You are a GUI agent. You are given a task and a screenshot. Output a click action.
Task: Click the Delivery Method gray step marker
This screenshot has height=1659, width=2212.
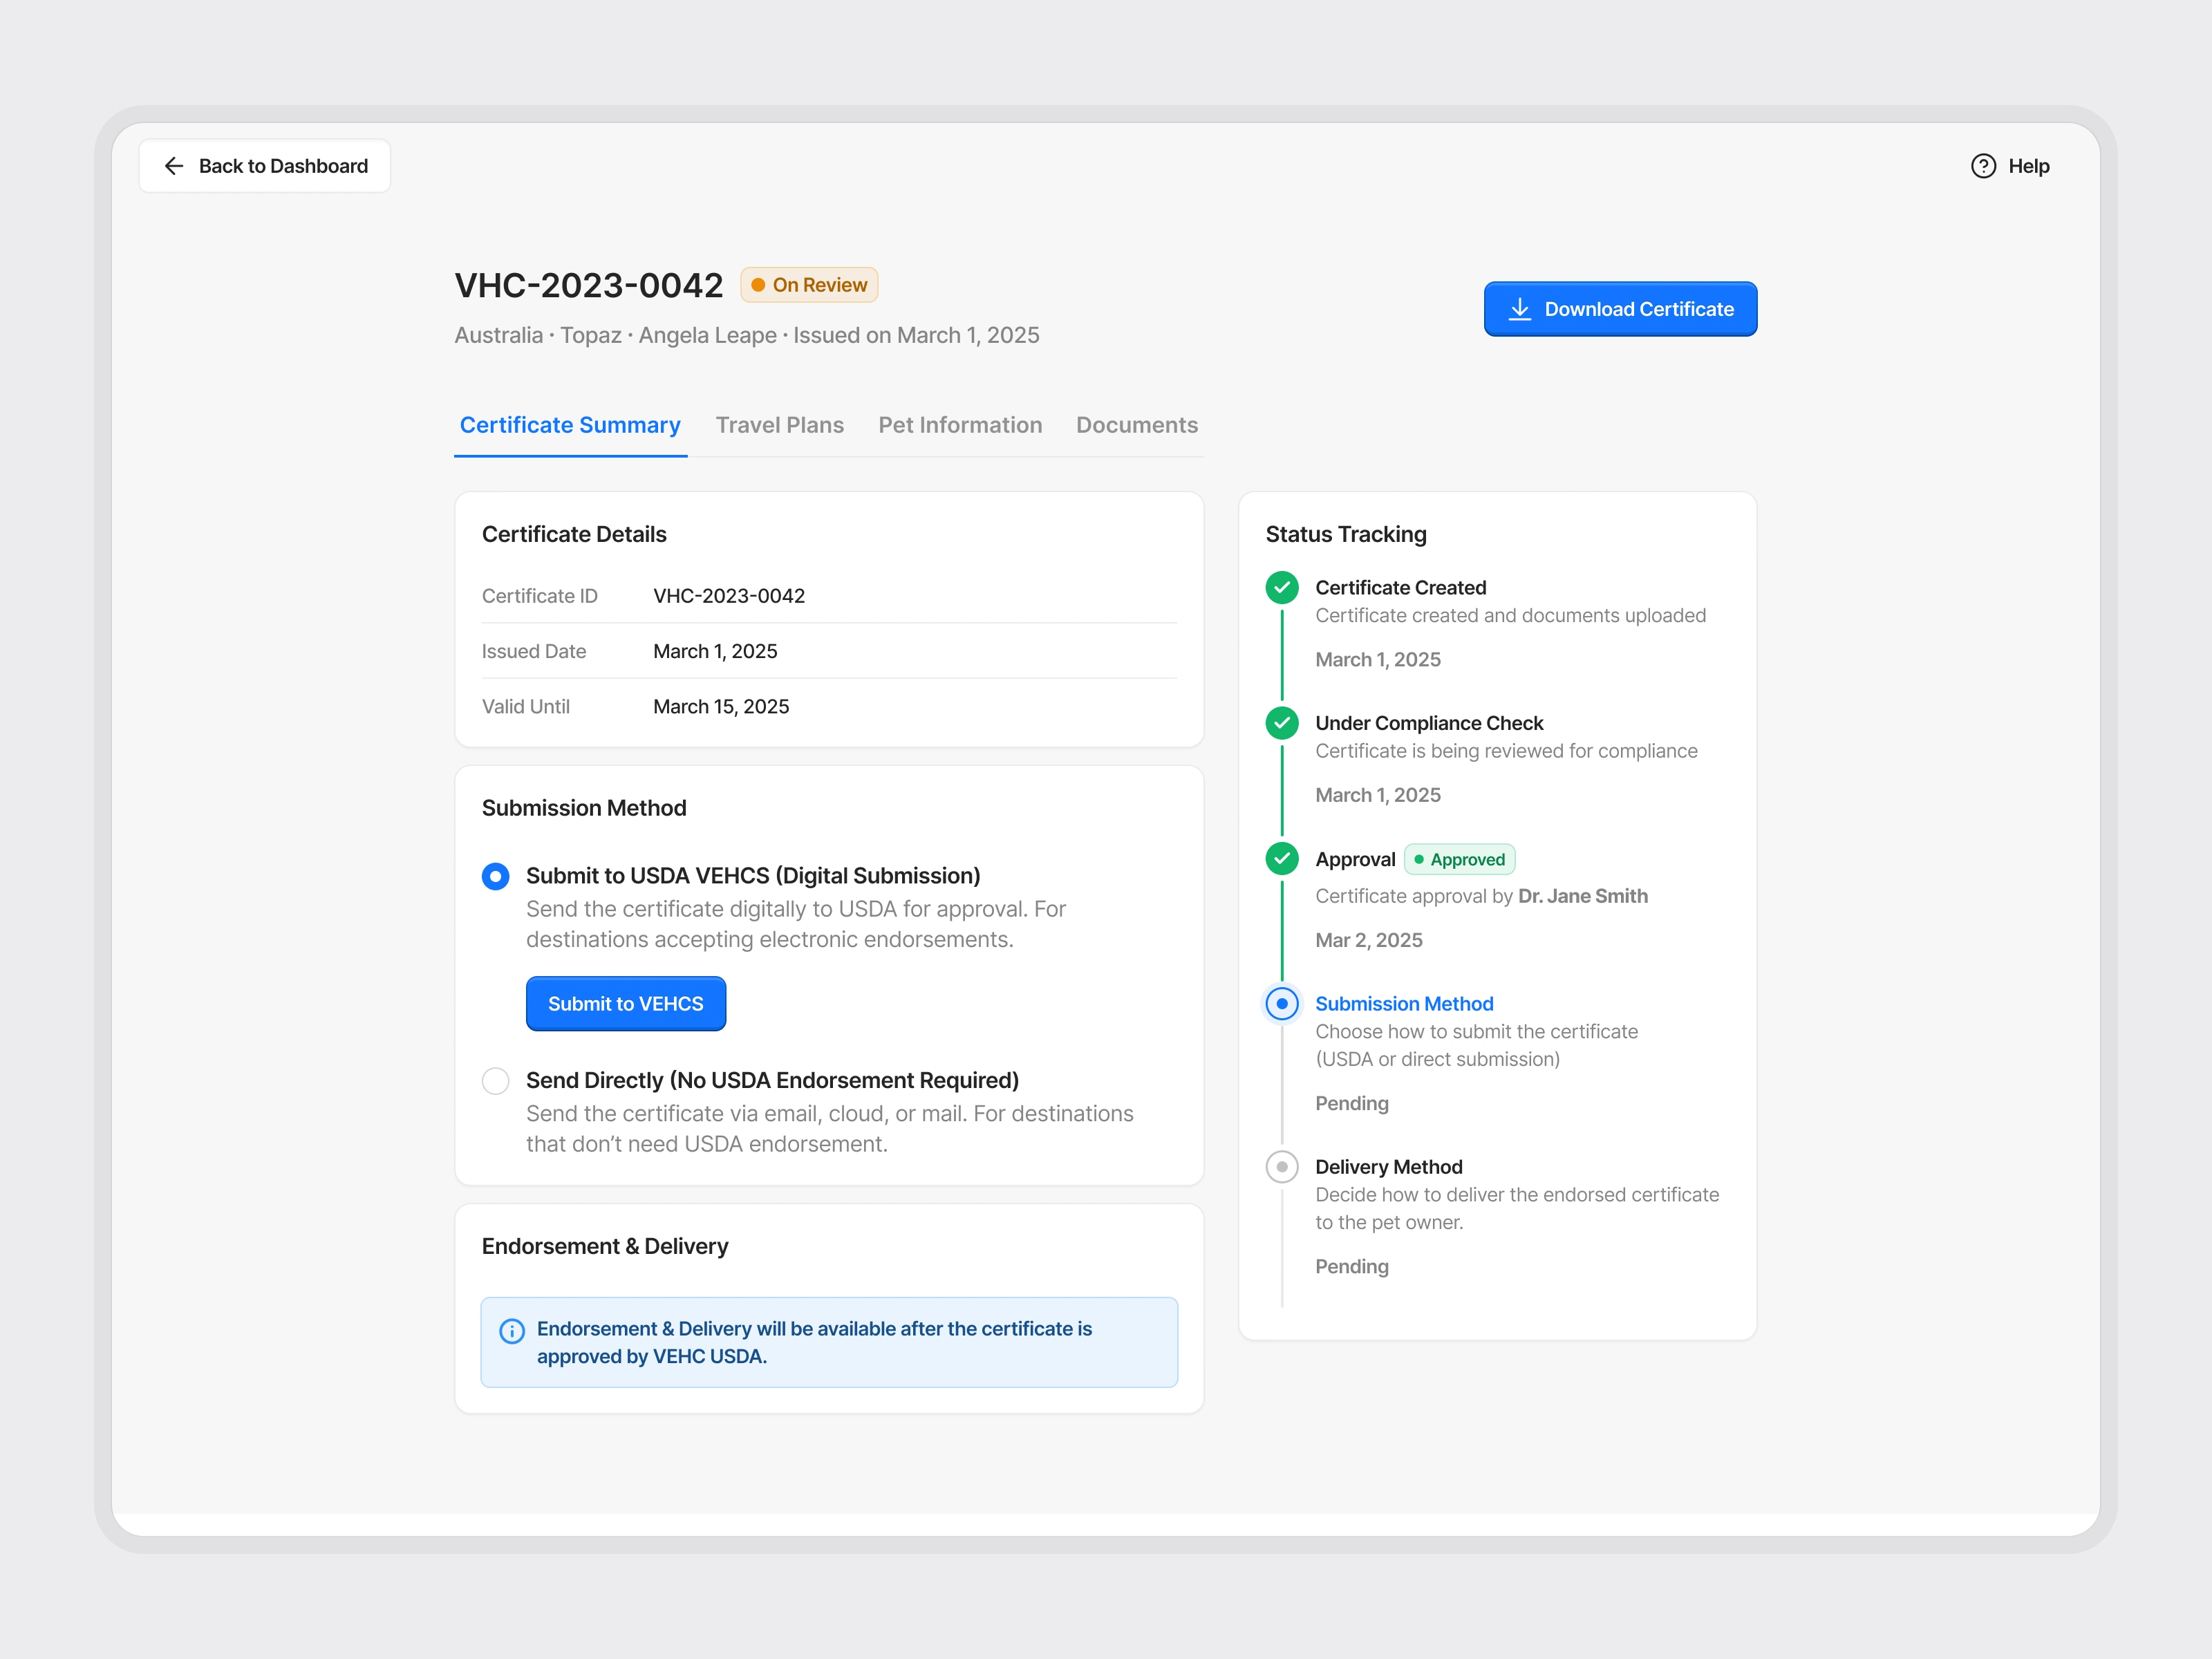tap(1282, 1167)
